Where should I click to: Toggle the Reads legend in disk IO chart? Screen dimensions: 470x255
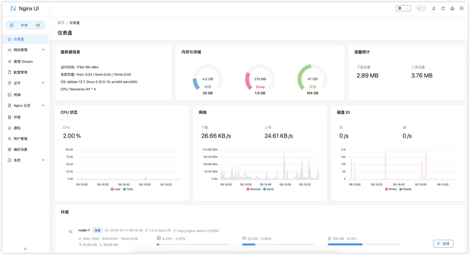point(405,189)
